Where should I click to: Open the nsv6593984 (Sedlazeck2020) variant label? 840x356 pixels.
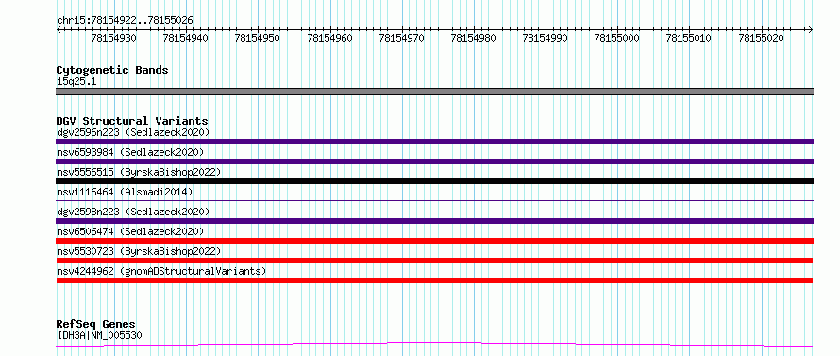[130, 152]
